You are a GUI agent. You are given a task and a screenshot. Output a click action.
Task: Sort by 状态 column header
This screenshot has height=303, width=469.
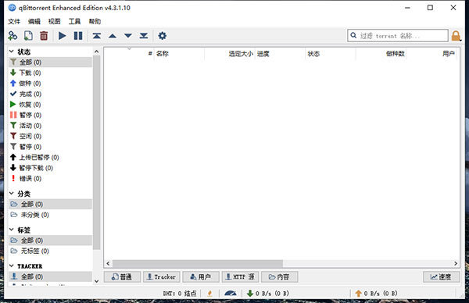tap(331, 54)
